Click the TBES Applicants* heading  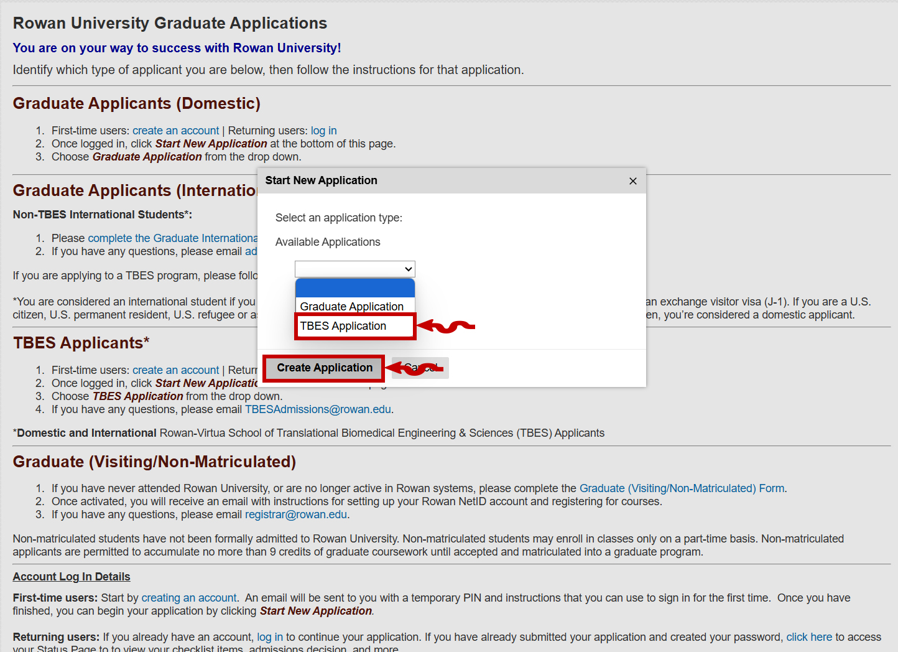[81, 343]
